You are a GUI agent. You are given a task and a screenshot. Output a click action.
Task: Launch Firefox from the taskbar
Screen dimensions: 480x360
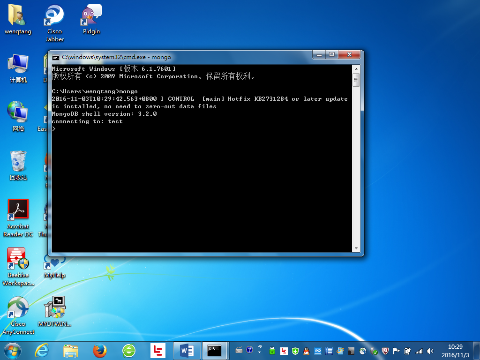click(x=100, y=351)
